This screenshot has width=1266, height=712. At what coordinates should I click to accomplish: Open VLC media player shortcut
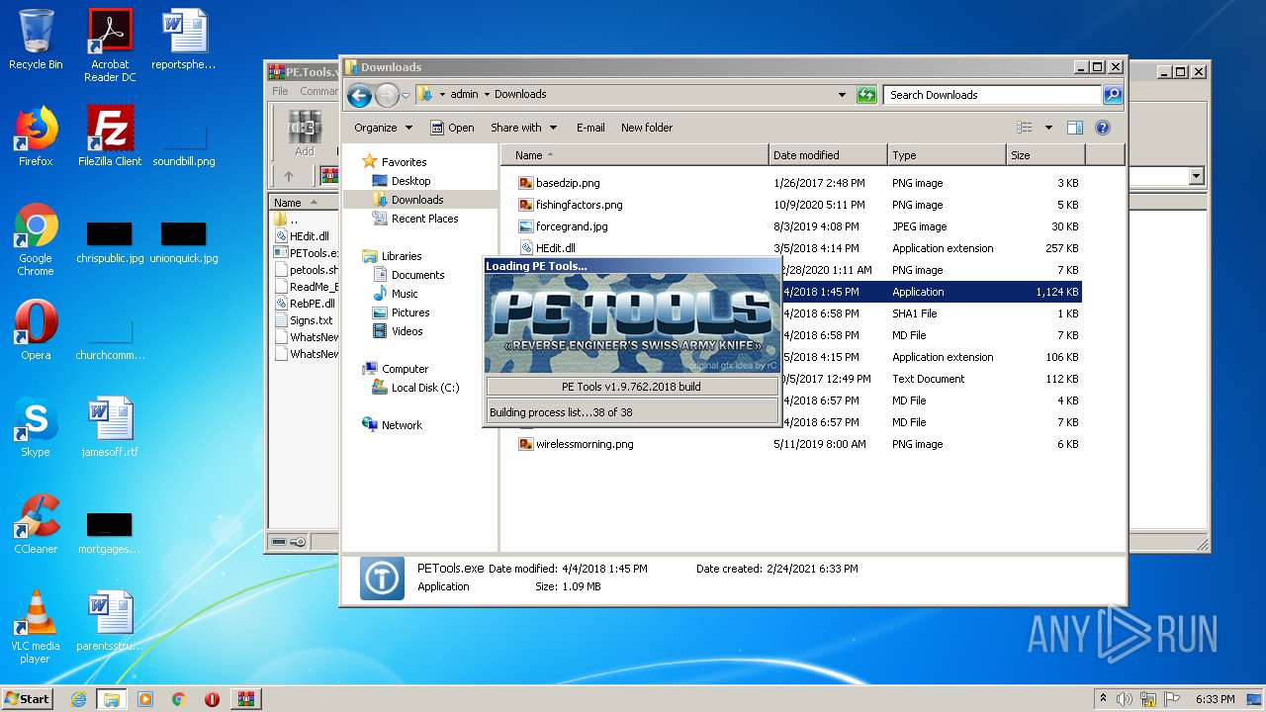(36, 627)
